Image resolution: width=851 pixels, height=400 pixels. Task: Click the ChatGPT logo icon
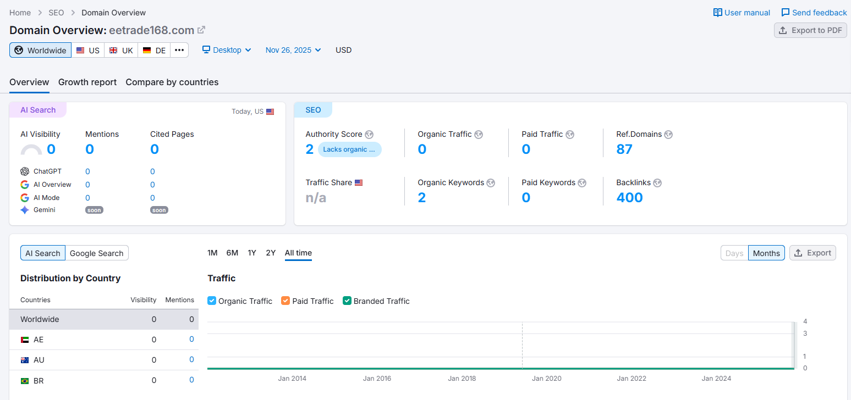pos(25,171)
